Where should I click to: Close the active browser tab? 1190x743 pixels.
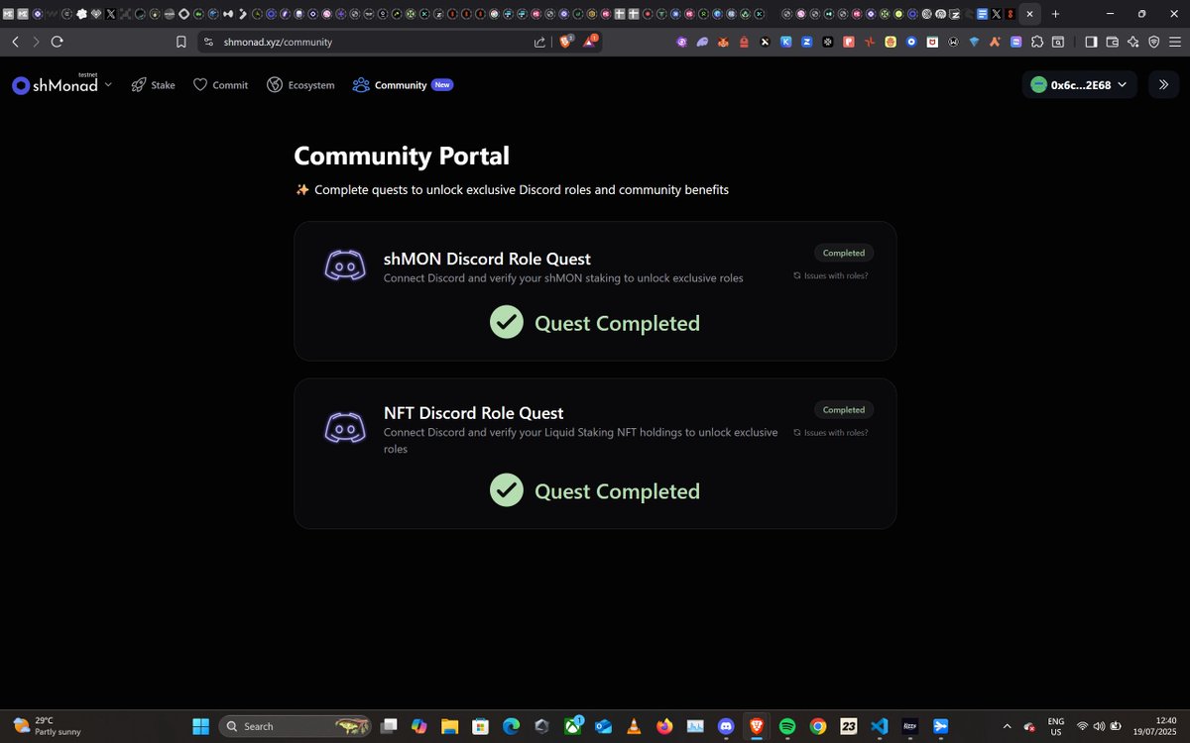click(x=1028, y=14)
